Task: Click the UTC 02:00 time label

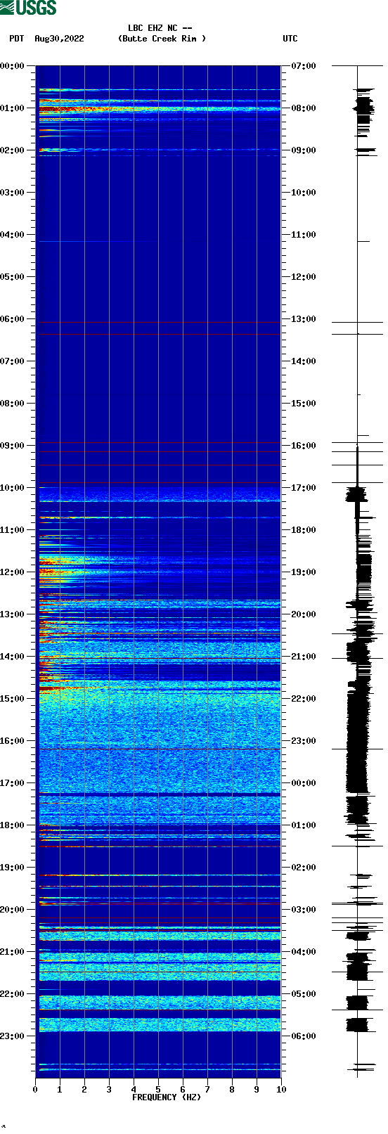Action: pos(304,868)
